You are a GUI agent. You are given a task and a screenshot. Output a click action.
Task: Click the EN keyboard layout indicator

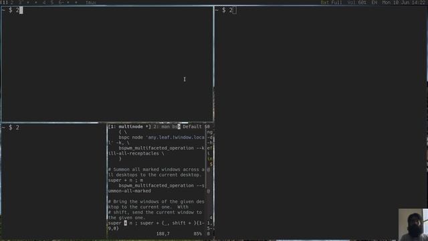[x=374, y=3]
